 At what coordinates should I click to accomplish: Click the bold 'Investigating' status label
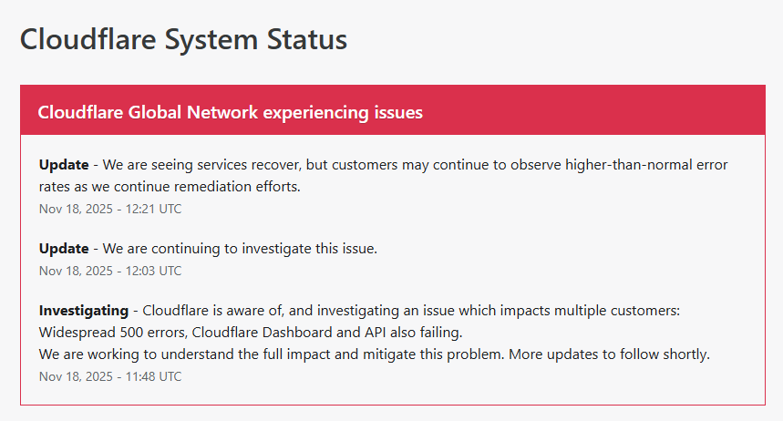point(84,311)
